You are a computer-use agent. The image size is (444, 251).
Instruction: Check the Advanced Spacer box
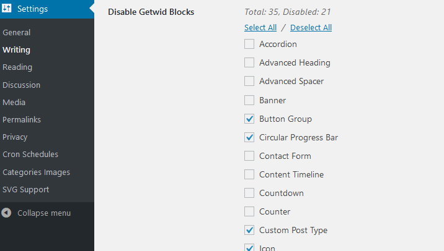[x=249, y=81]
